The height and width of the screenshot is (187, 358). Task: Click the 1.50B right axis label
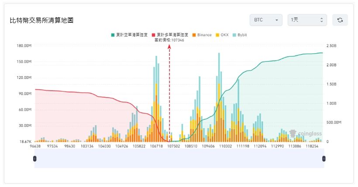[331, 84]
